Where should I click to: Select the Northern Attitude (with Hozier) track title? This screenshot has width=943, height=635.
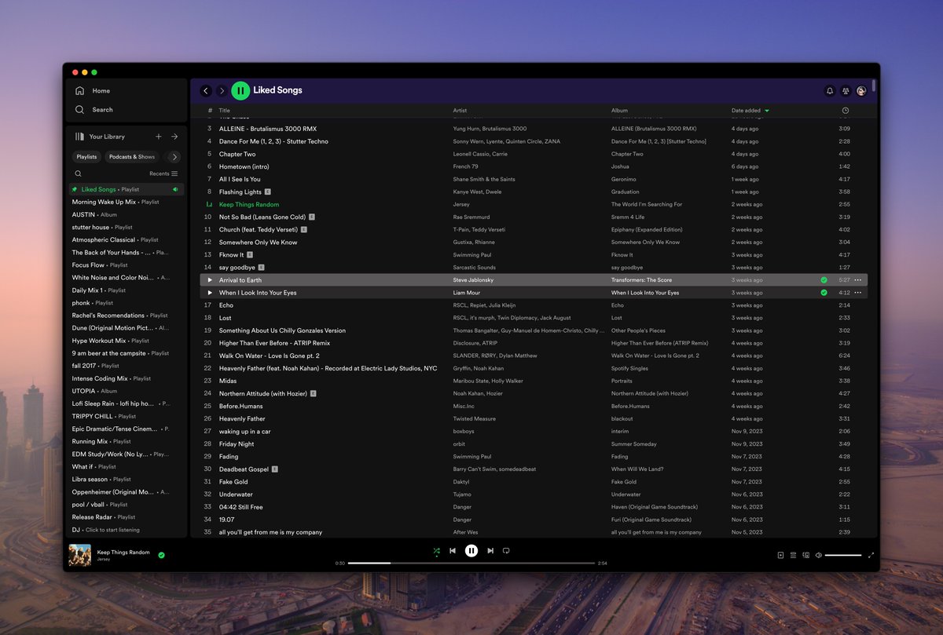point(263,393)
